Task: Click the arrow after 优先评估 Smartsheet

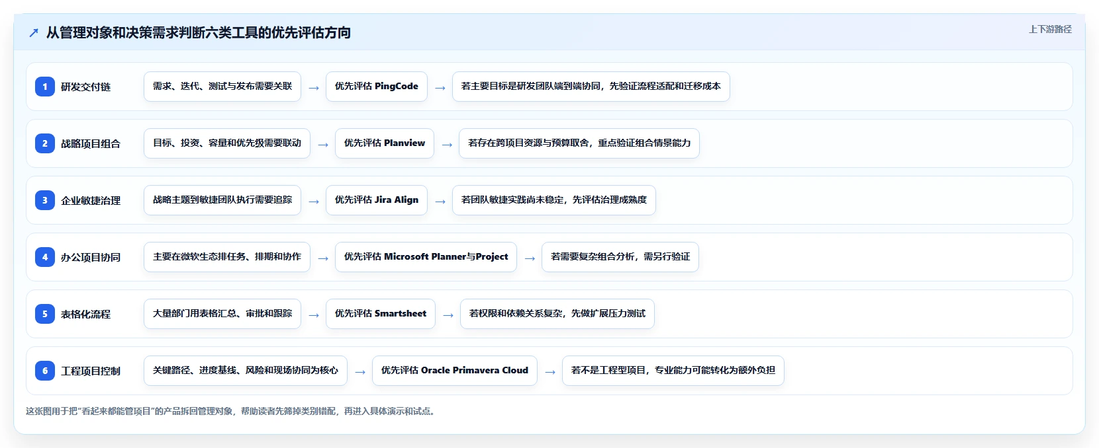Action: click(448, 315)
